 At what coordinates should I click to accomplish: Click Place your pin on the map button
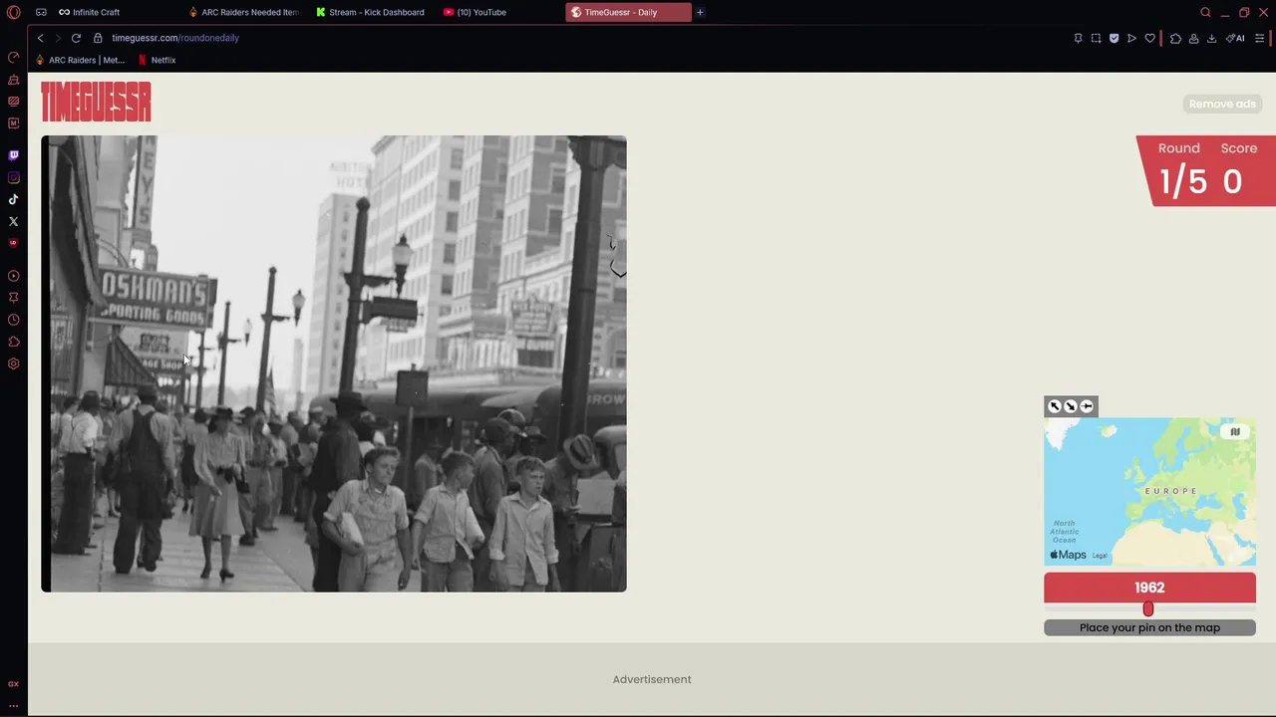(x=1149, y=627)
